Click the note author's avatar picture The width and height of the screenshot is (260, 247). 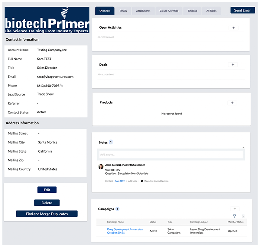(x=101, y=167)
